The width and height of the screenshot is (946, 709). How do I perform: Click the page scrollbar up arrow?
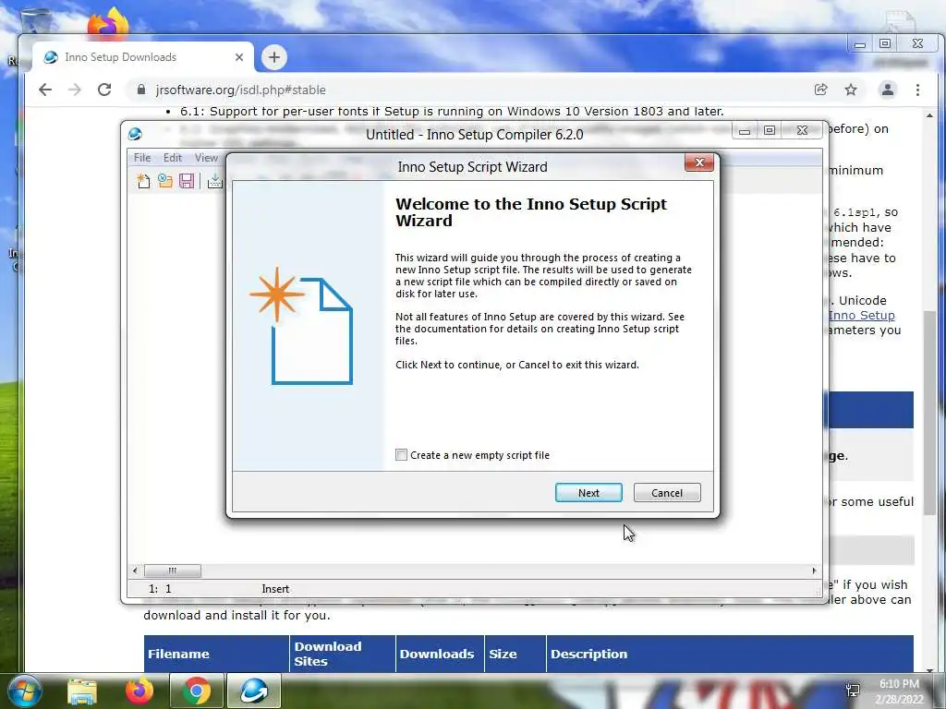pos(929,115)
